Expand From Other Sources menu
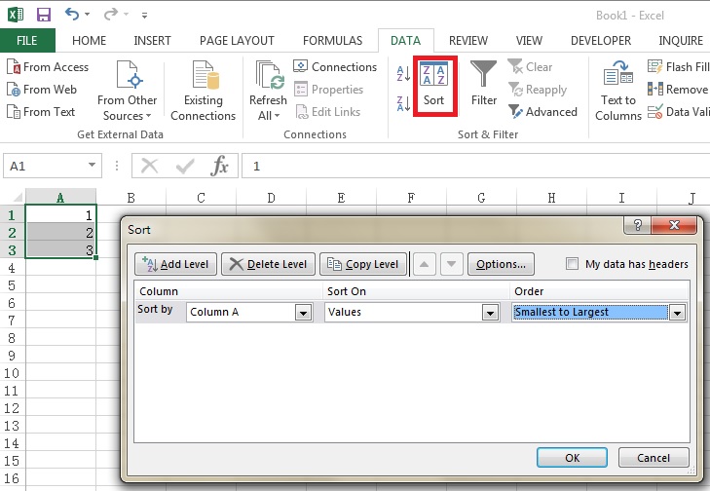This screenshot has height=491, width=710. coord(127,91)
